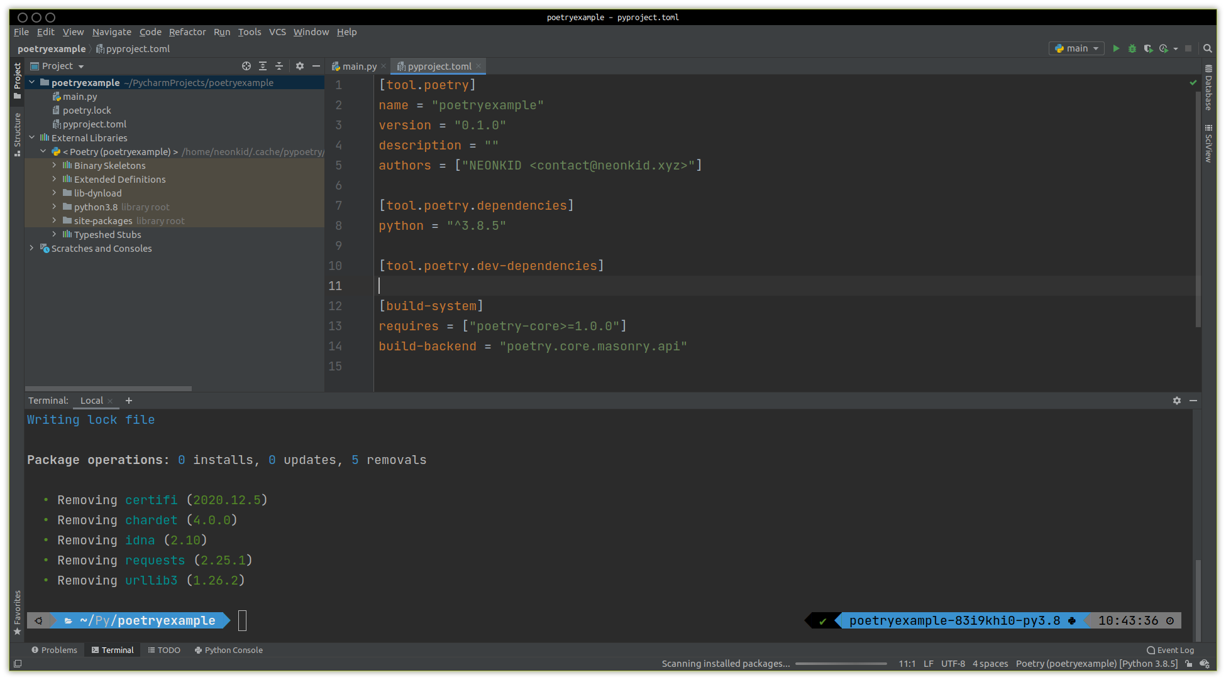The image size is (1226, 680).
Task: Collapse all in Project panel
Action: (279, 66)
